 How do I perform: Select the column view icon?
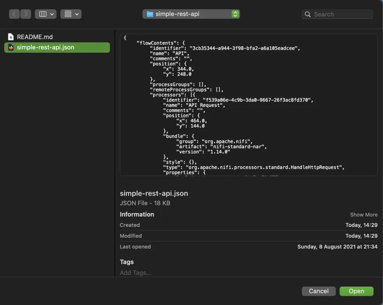(43, 14)
